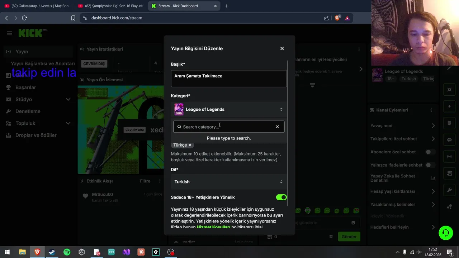Open the Turkish language dropdown
459x258 pixels.
tap(229, 182)
